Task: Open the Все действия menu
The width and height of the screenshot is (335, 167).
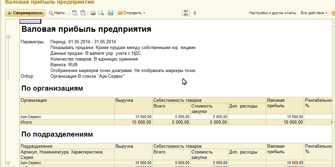Action: (314, 13)
